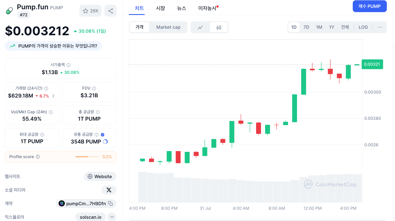The width and height of the screenshot is (395, 221).
Task: Open the X social media link
Action: click(109, 190)
